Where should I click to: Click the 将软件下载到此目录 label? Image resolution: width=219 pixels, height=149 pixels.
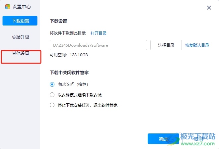[x=68, y=33]
